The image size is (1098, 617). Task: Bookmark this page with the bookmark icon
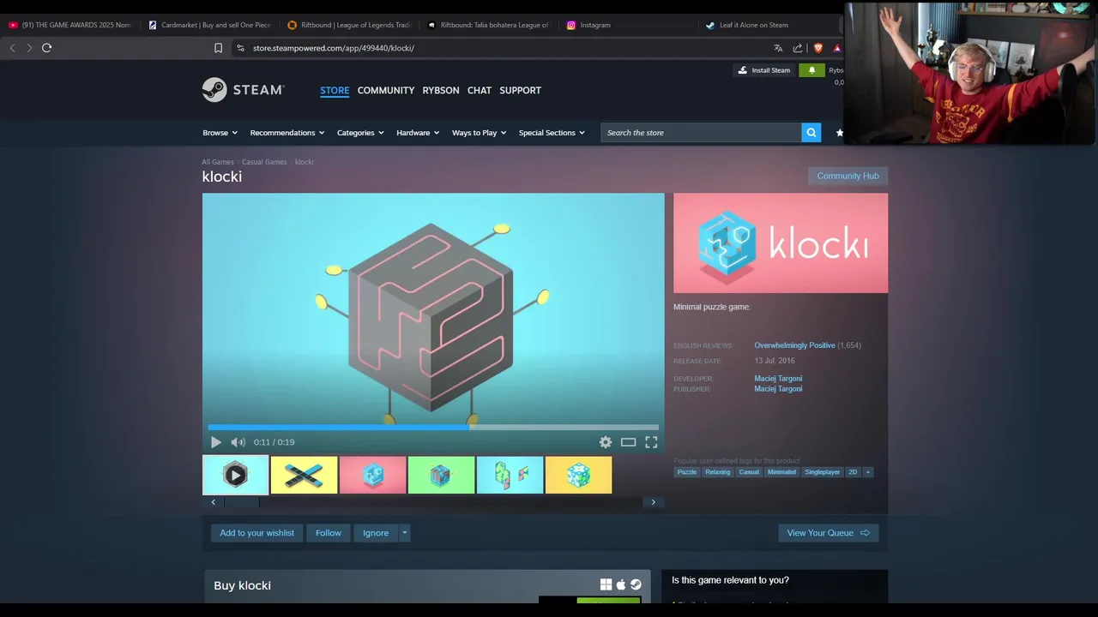(x=219, y=48)
